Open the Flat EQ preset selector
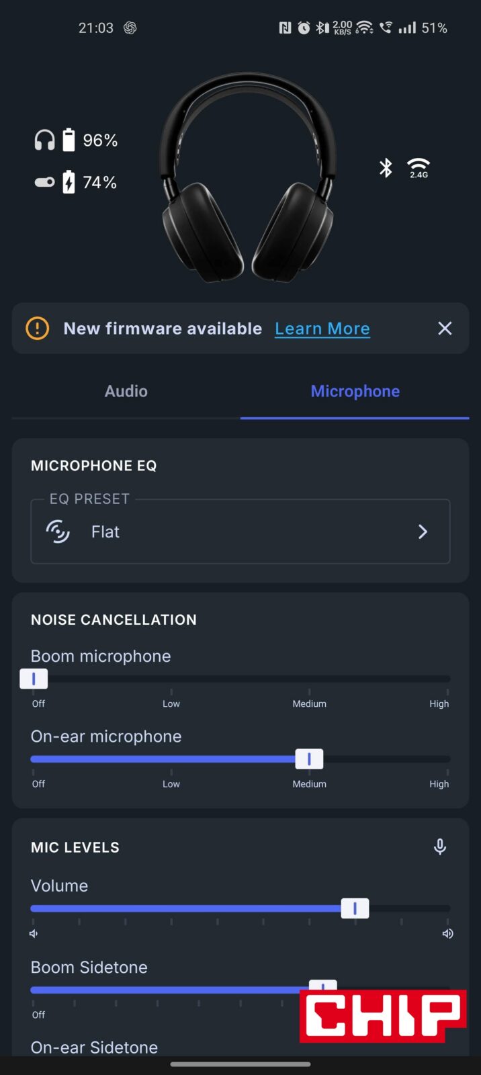The height and width of the screenshot is (1075, 481). point(240,531)
